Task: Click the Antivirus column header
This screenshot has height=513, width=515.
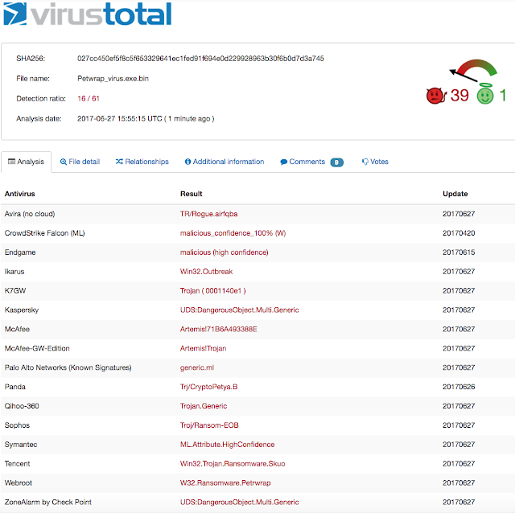Action: (19, 194)
